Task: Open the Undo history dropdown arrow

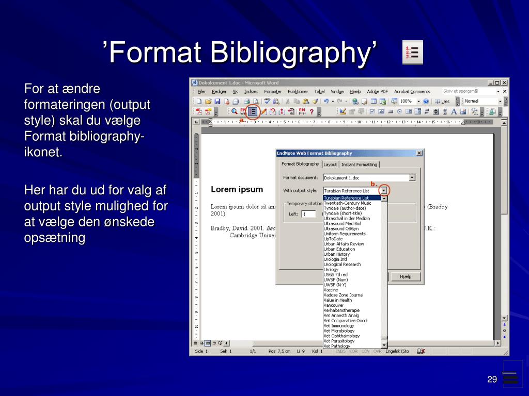Action: 333,101
